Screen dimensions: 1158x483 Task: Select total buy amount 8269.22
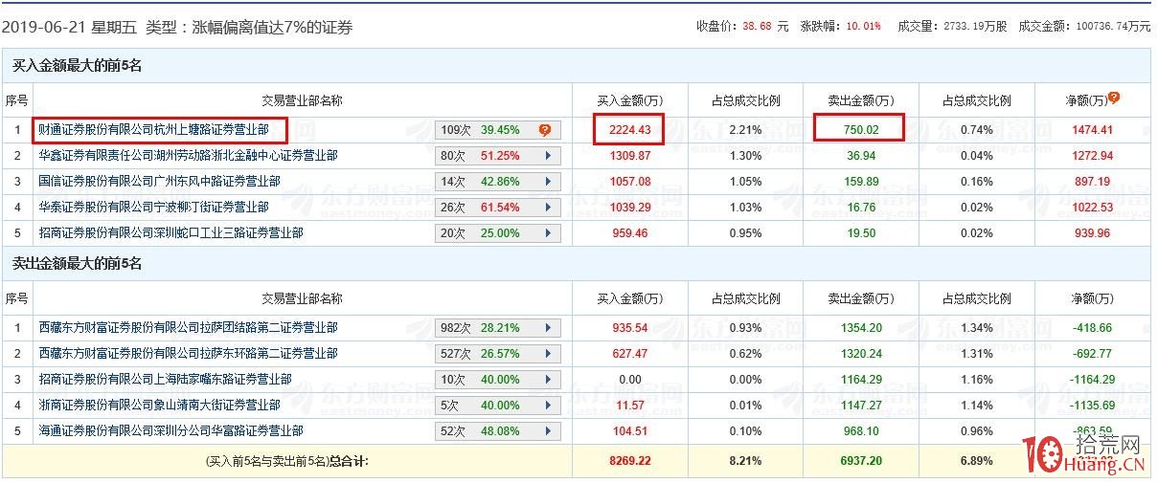(x=629, y=461)
